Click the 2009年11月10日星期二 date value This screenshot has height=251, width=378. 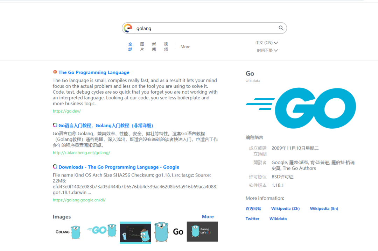(x=295, y=148)
